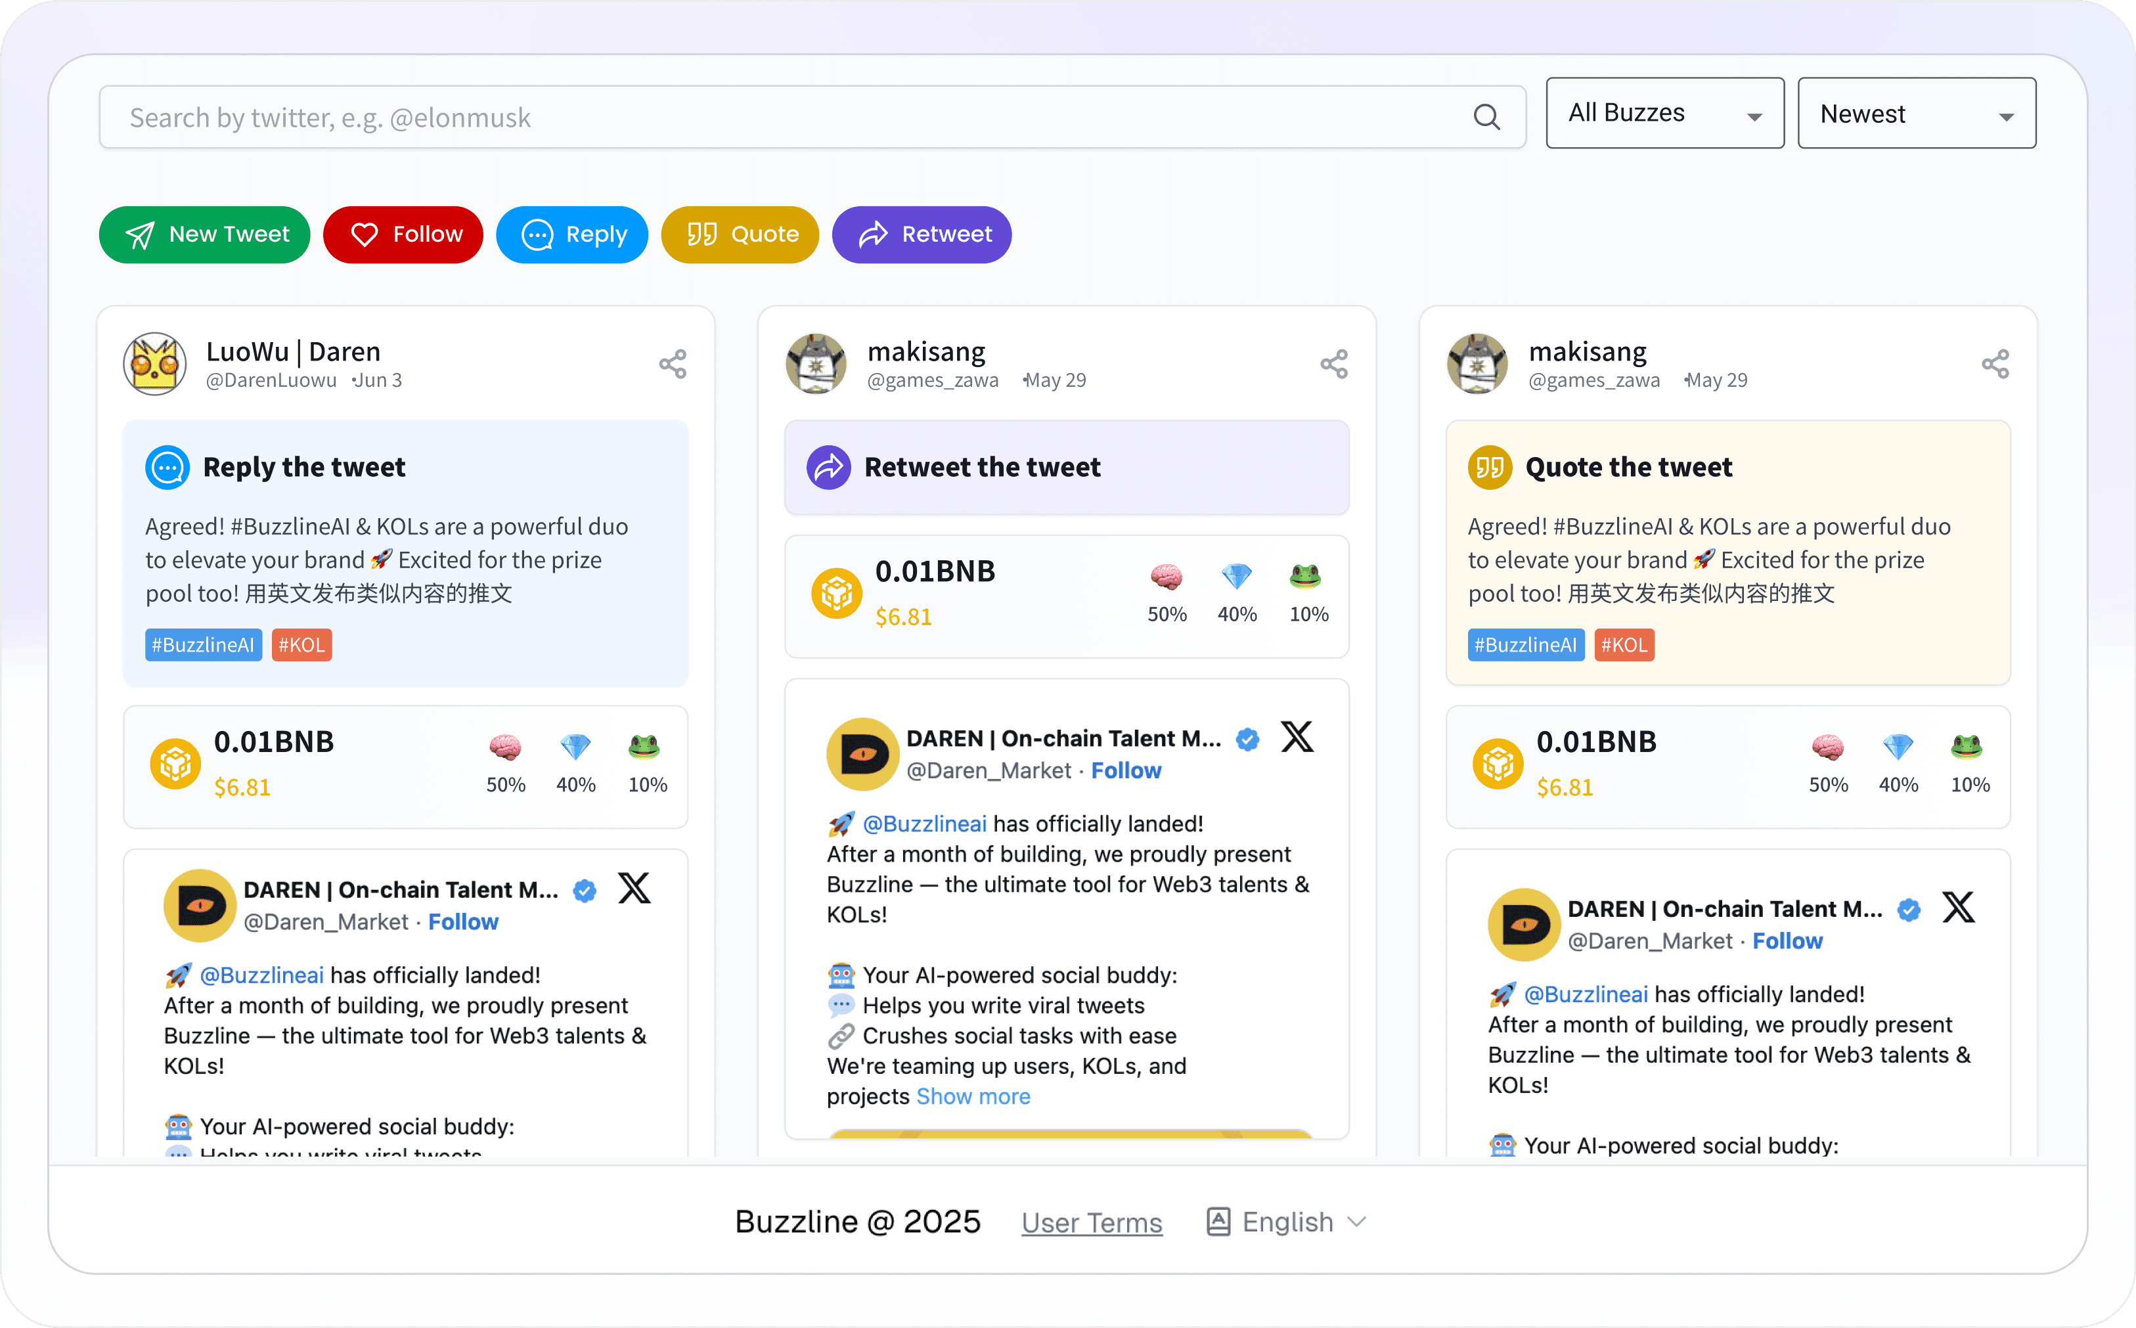Click brain icon in Reply card rewards
Viewport: 2136px width, 1328px height.
pos(506,747)
